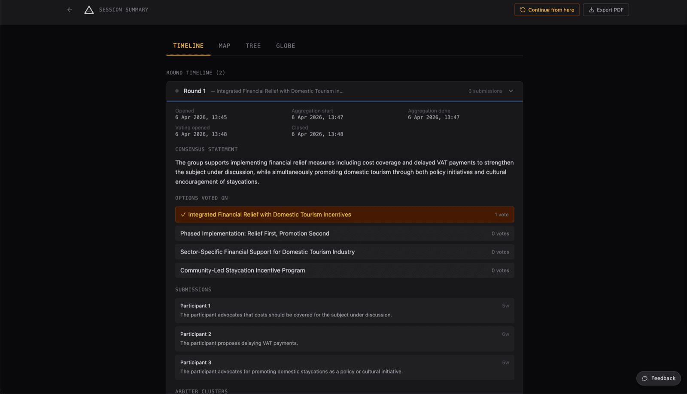Viewport: 687px width, 394px height.
Task: Click the Arbiter Clusters heading
Action: click(x=201, y=391)
